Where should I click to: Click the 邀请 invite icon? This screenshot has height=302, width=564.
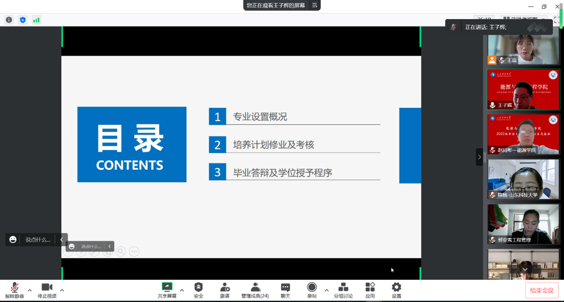click(x=225, y=290)
